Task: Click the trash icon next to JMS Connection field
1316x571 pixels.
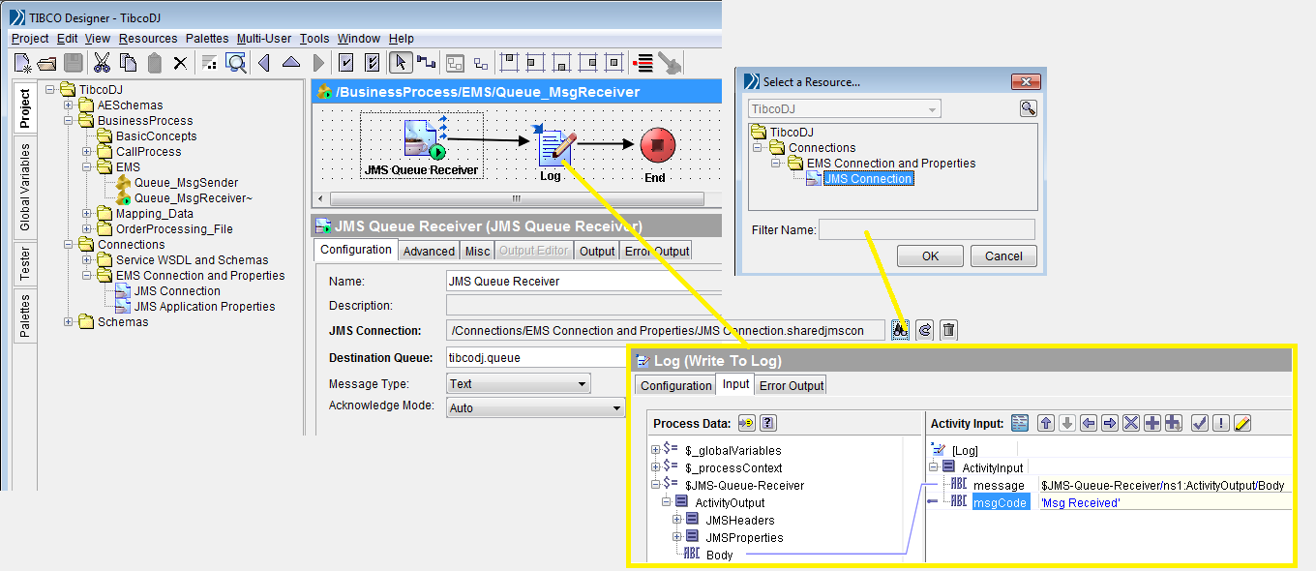Action: coord(947,329)
